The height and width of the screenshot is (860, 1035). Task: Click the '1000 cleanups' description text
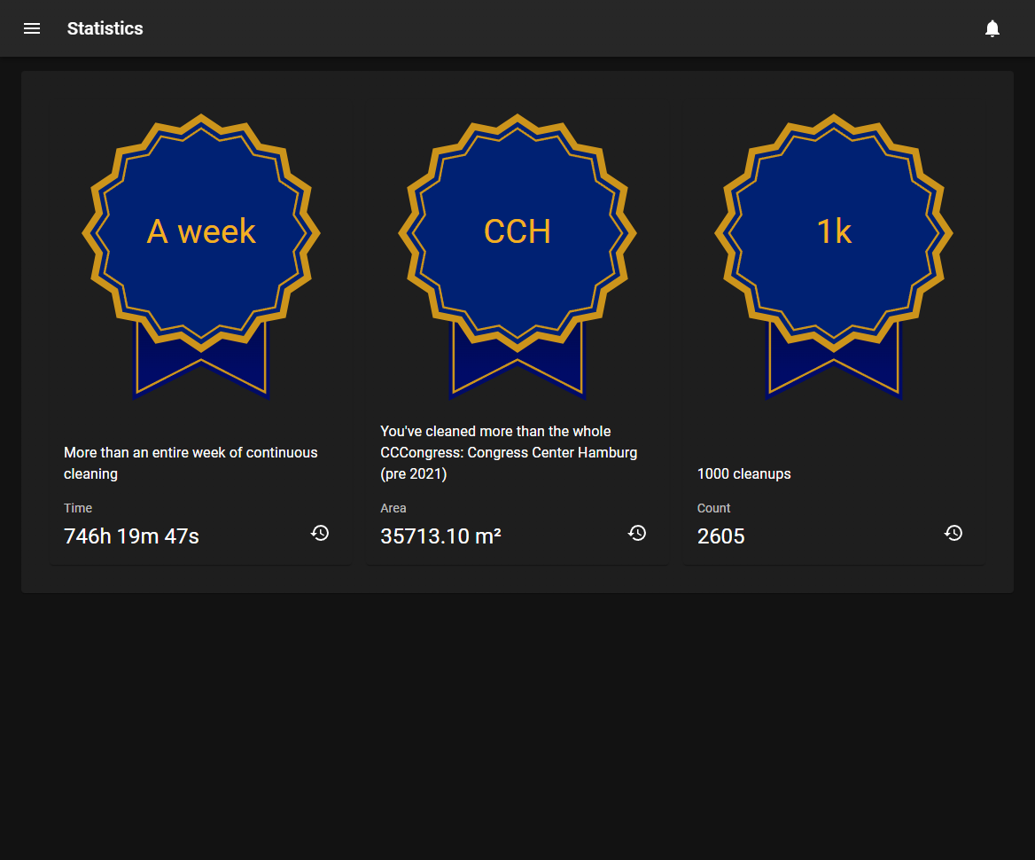[744, 473]
